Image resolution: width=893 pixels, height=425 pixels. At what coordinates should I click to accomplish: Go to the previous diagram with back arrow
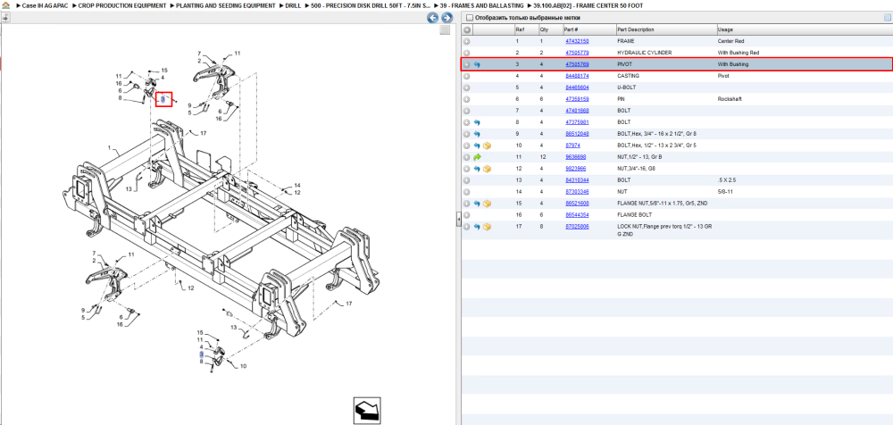[433, 18]
